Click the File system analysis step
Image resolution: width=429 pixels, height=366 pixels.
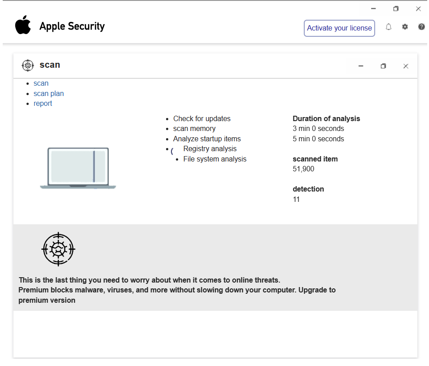(x=214, y=159)
